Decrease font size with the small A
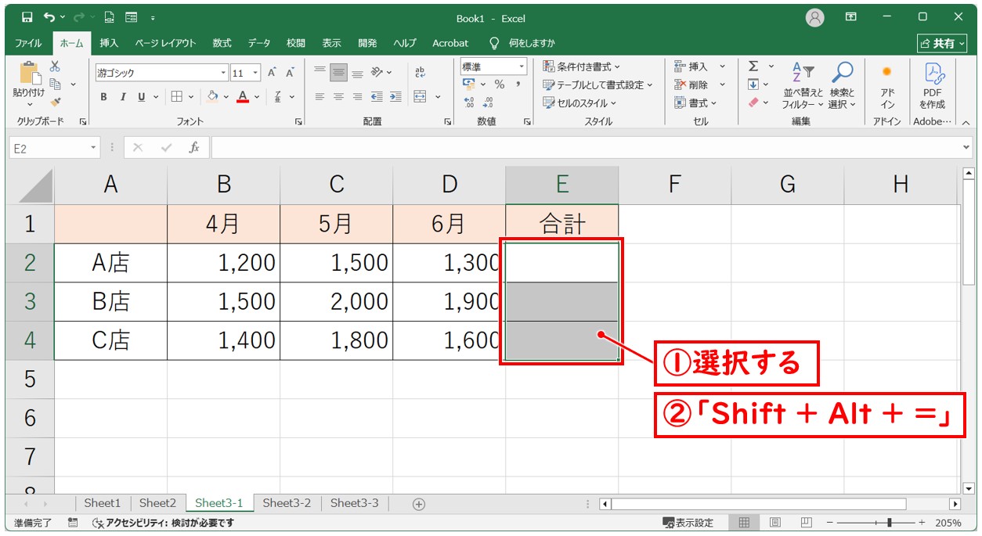The image size is (982, 536). coord(289,72)
